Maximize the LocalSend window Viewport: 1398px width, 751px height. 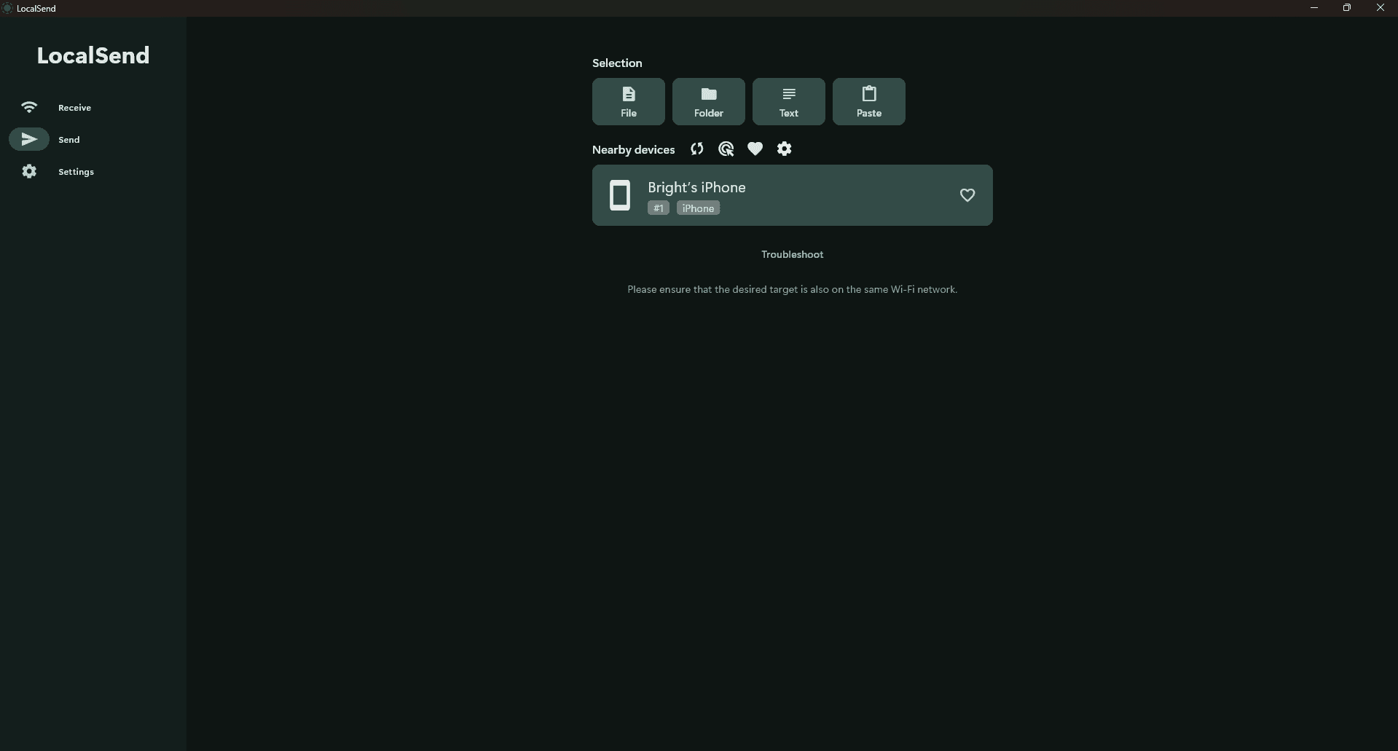1347,7
